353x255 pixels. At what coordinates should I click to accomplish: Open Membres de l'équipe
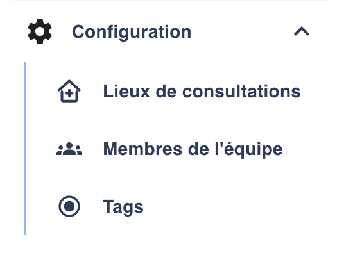[170, 149]
